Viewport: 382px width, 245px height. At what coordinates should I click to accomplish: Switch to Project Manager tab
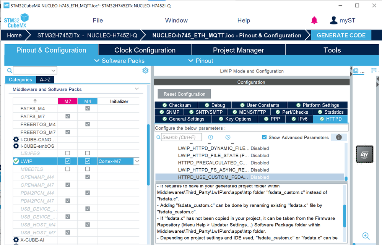click(x=239, y=50)
